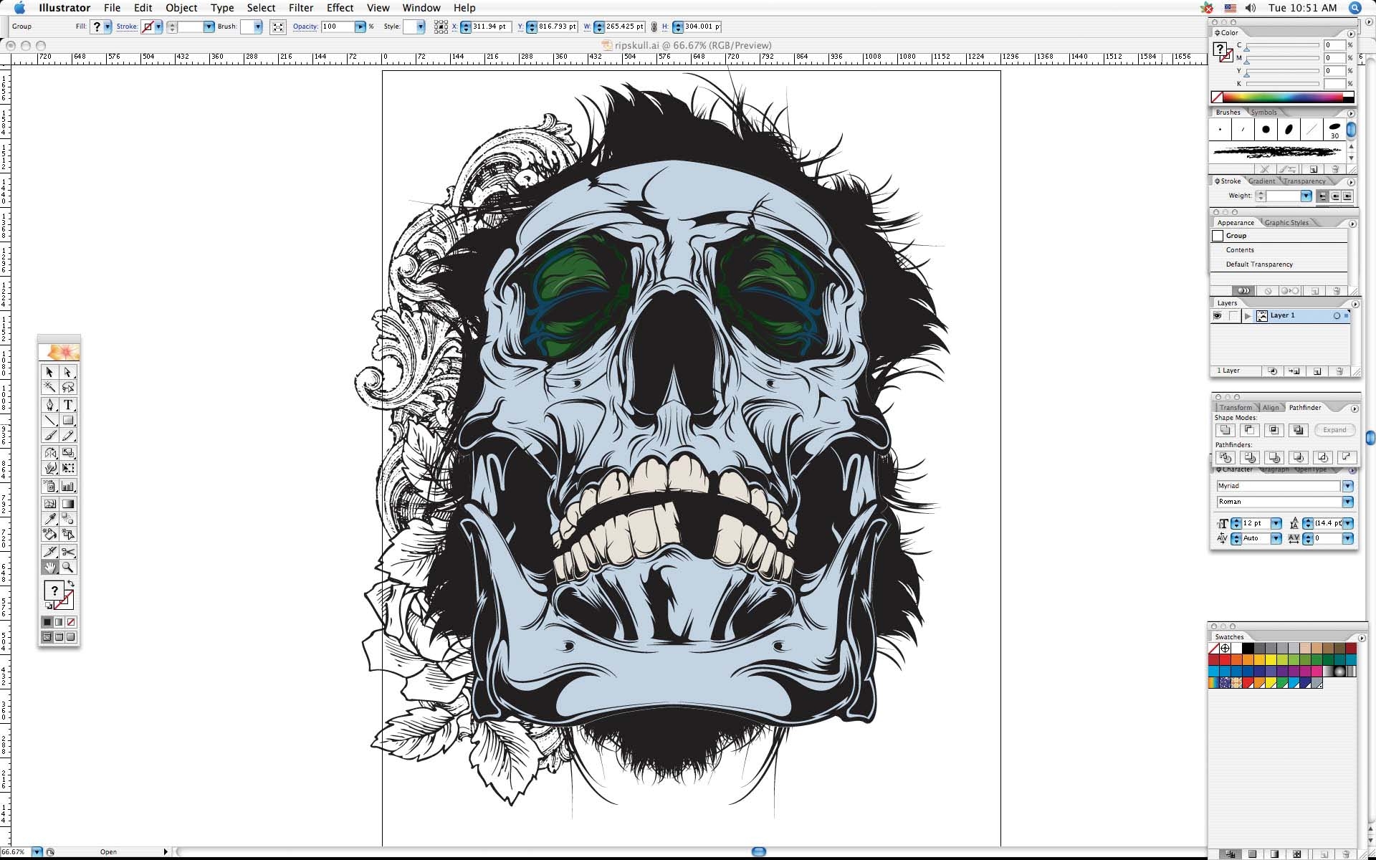The width and height of the screenshot is (1376, 860).
Task: Choose round cap in Stroke panel
Action: pyautogui.click(x=1335, y=196)
